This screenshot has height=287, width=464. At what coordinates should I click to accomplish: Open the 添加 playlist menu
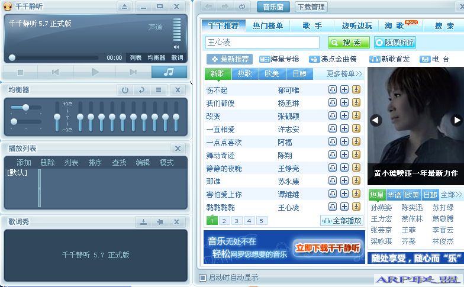pyautogui.click(x=24, y=162)
